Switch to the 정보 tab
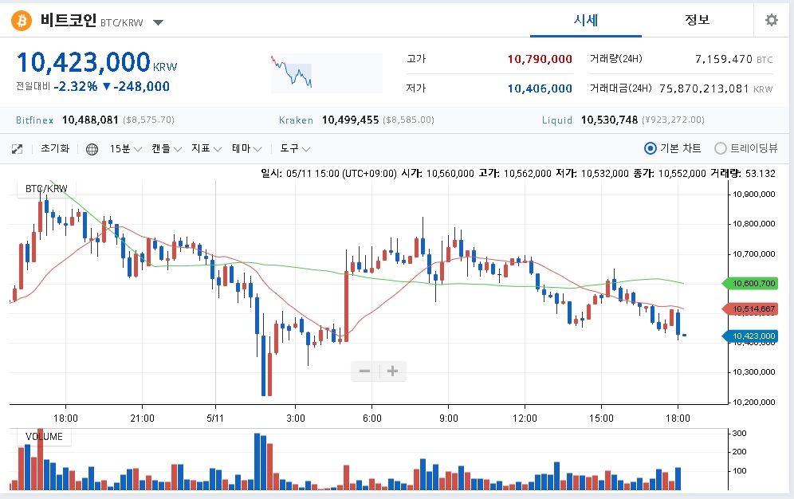Image resolution: width=794 pixels, height=499 pixels. (x=698, y=20)
